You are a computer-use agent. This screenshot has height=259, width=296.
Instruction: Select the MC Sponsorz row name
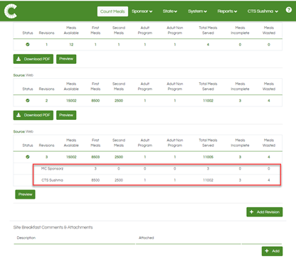pos(52,169)
